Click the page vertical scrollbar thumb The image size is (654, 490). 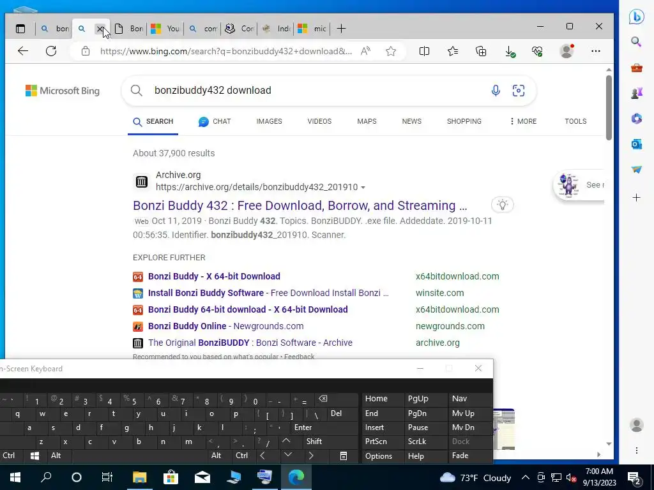click(609, 107)
